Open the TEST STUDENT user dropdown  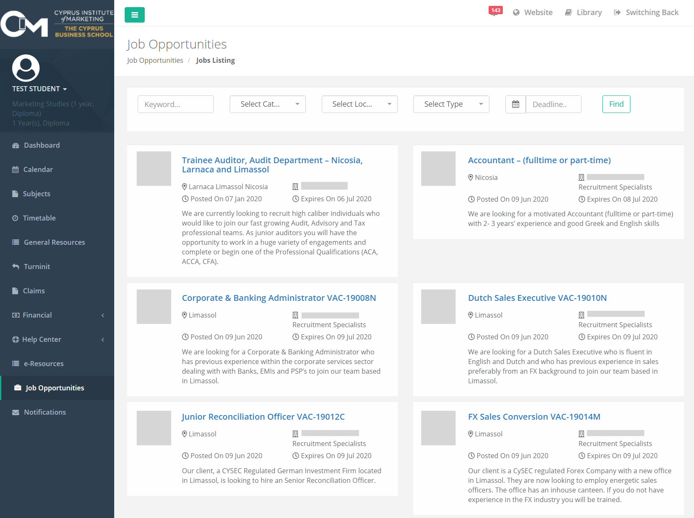point(39,89)
